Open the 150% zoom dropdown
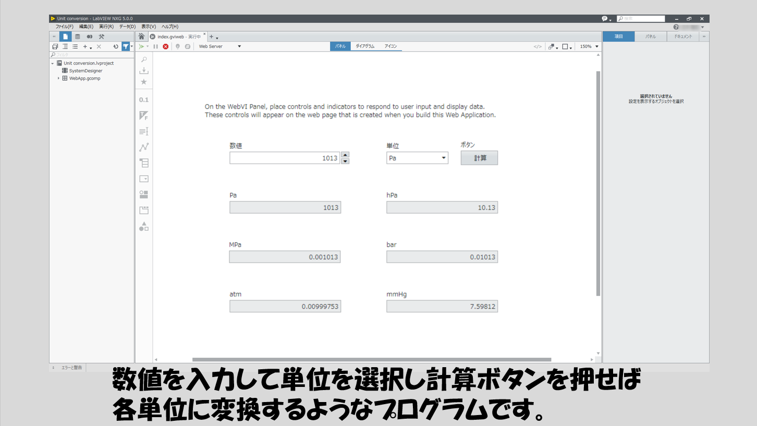Viewport: 757px width, 426px height. tap(589, 46)
